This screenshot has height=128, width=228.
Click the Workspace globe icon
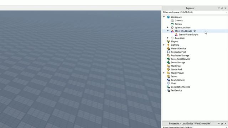168,17
